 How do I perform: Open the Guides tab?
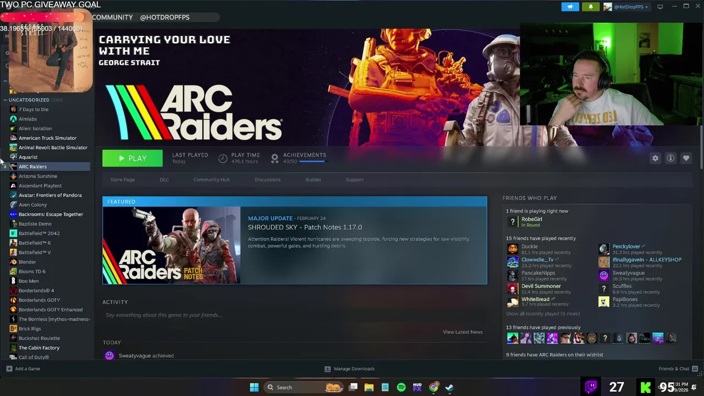[313, 180]
